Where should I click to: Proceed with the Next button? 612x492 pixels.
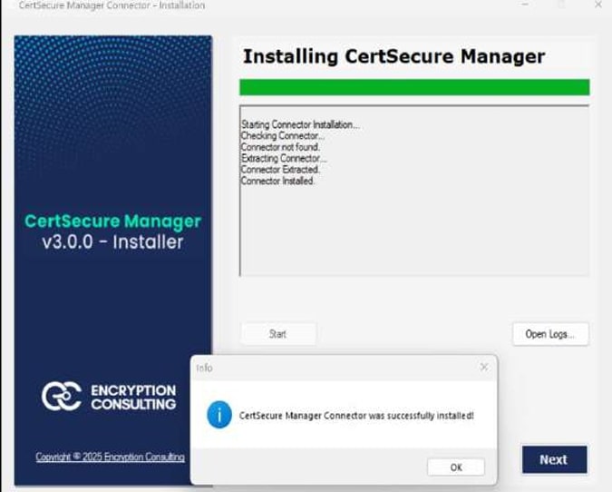coord(554,459)
